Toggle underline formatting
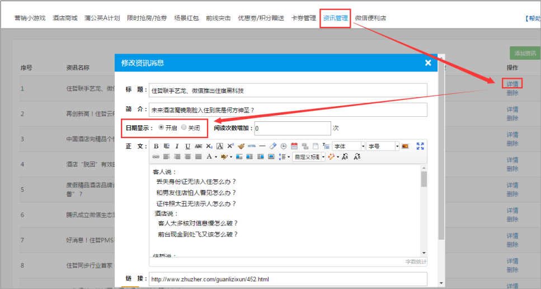Viewport: 541px width, 289px height. click(187, 146)
